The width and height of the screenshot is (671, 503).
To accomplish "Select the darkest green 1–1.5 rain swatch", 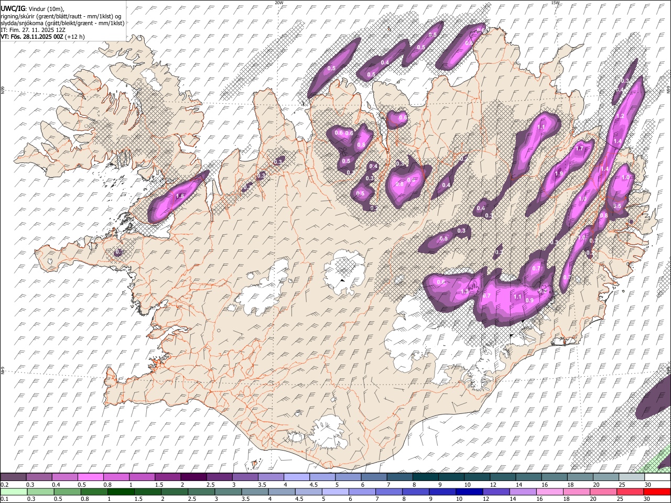I will (x=122, y=491).
